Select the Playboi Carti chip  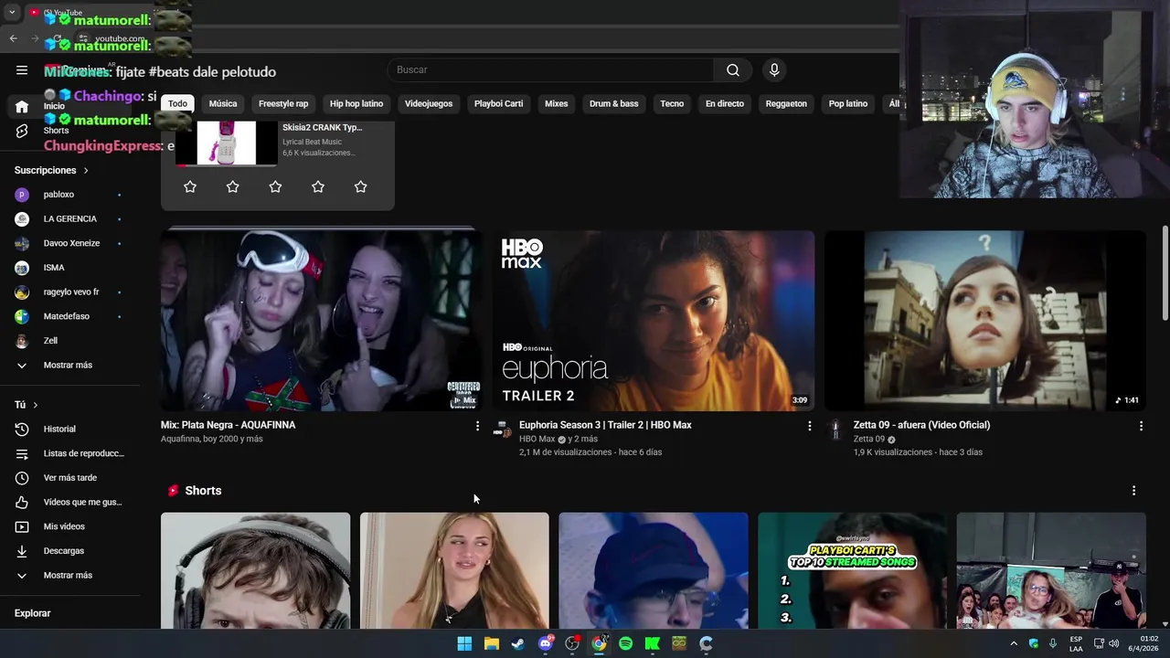[x=498, y=103]
